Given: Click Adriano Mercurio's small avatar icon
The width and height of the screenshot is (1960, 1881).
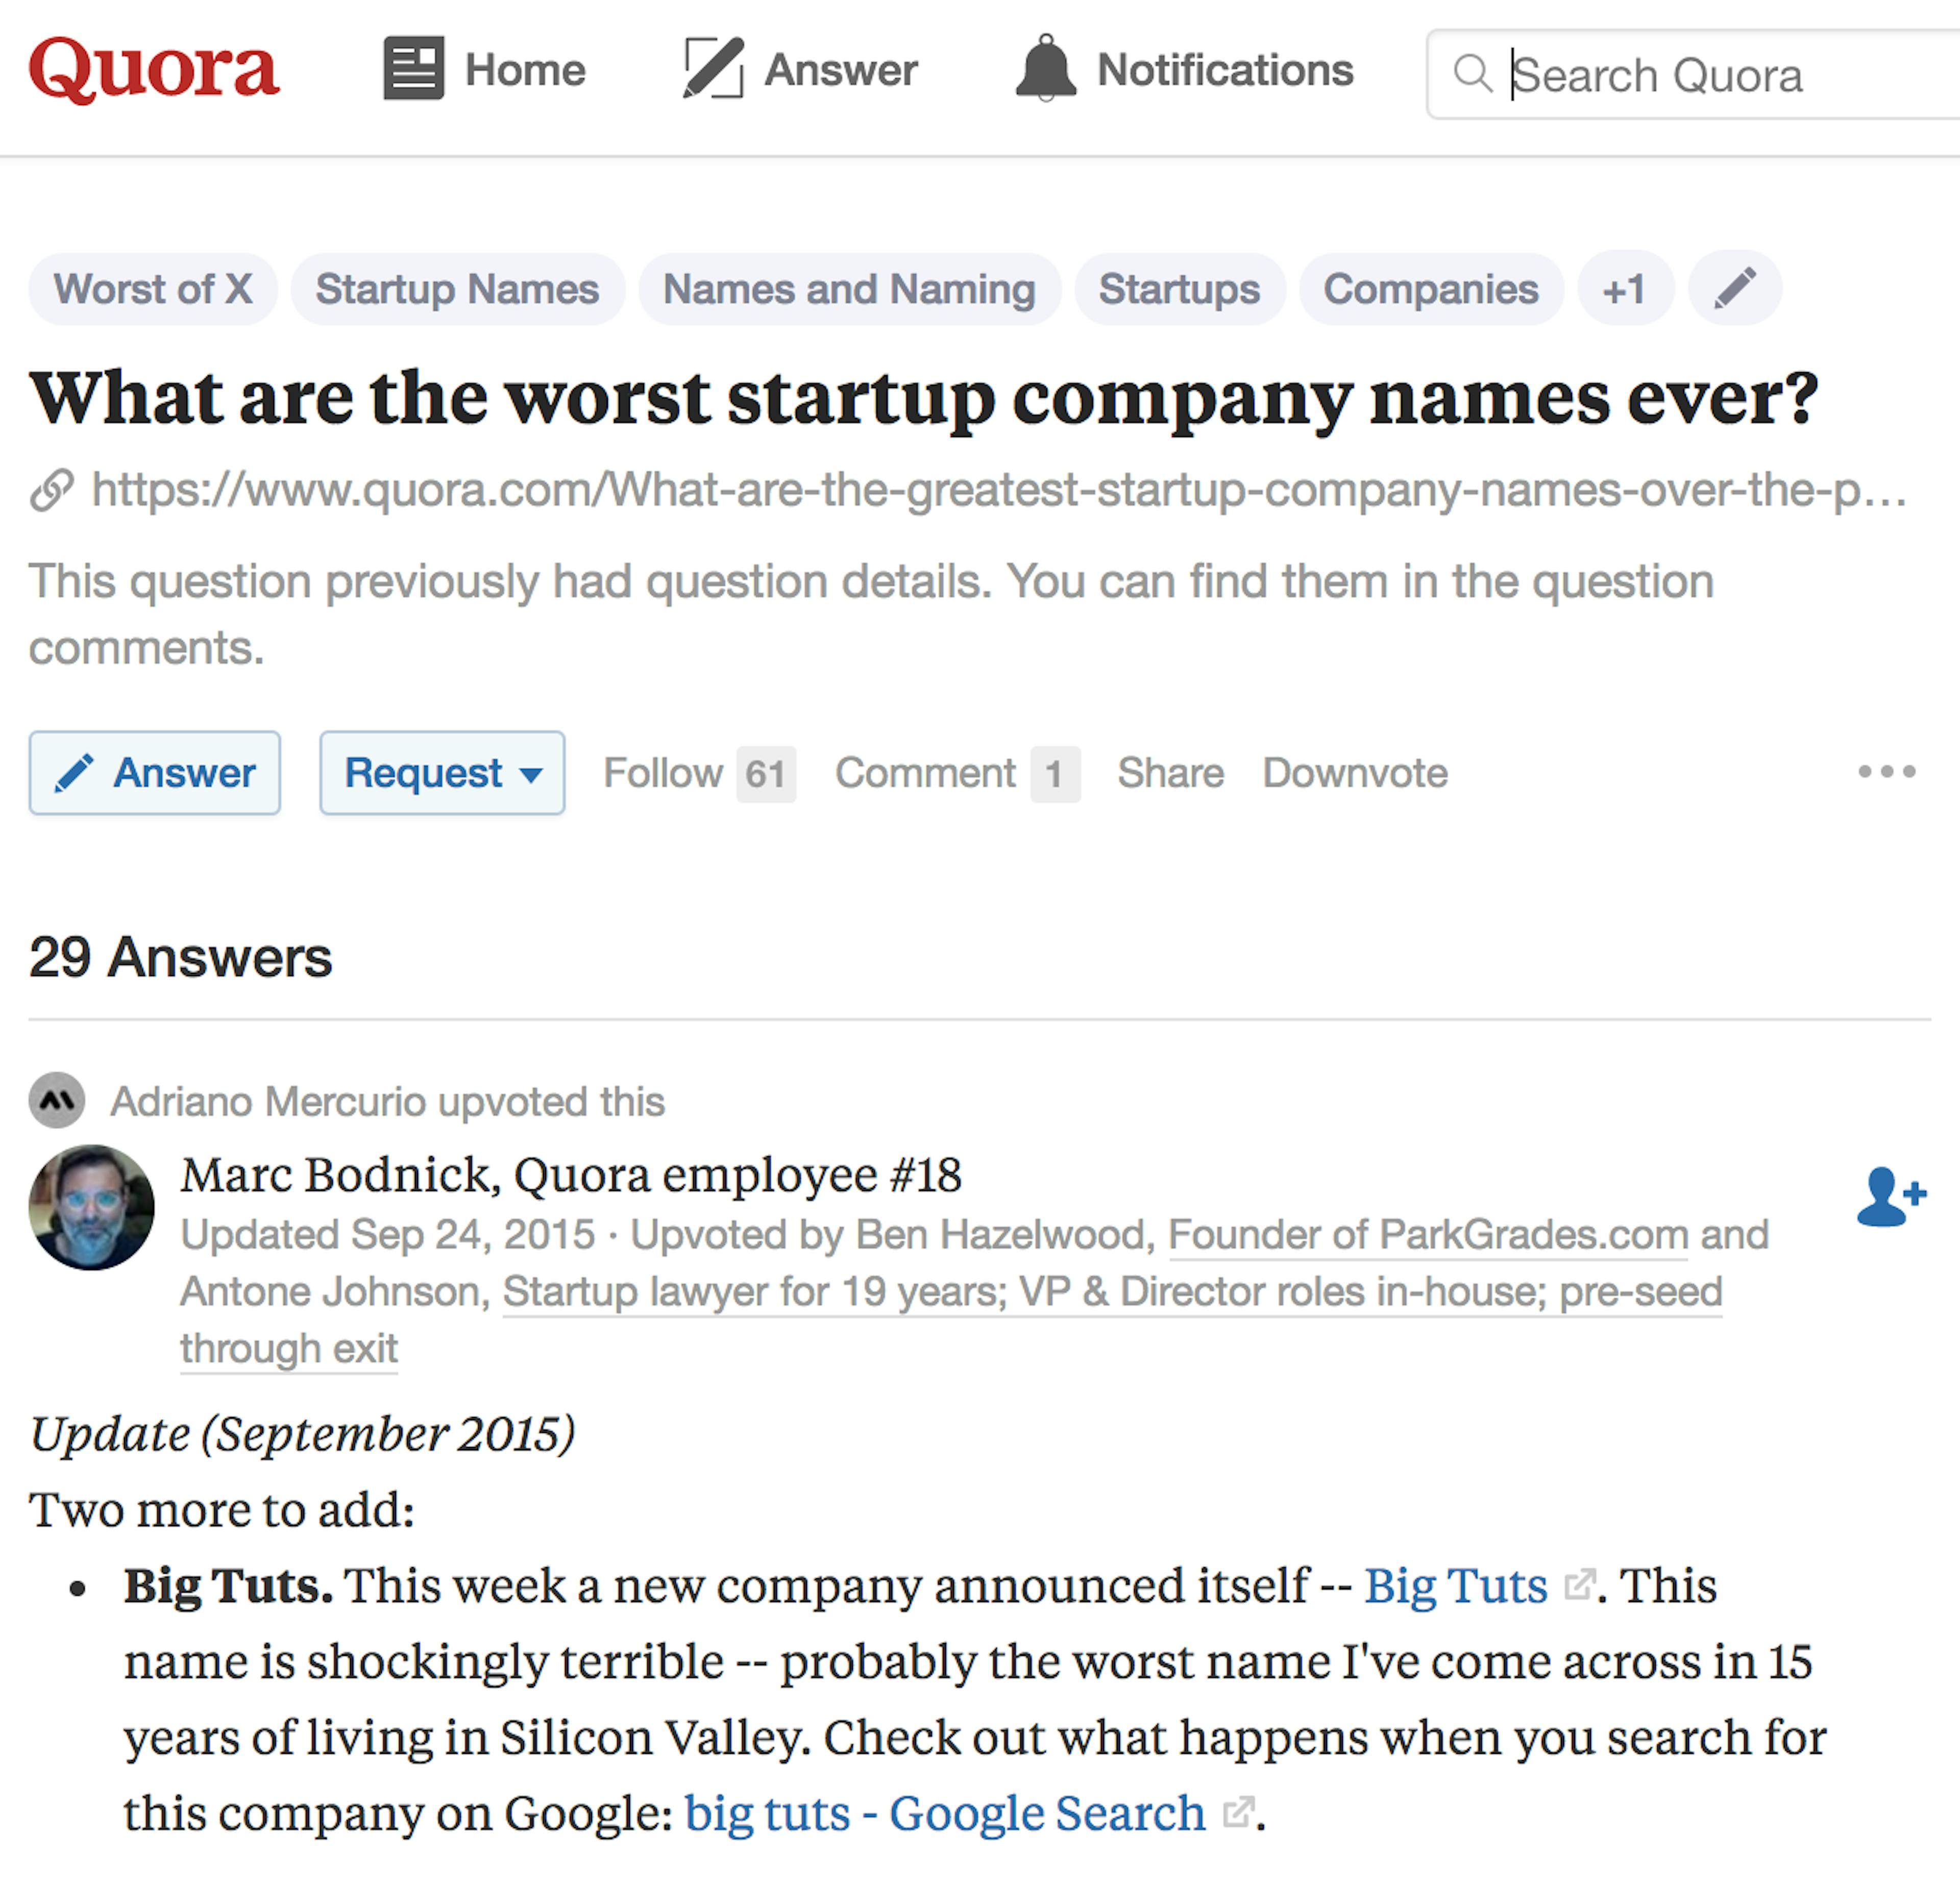Looking at the screenshot, I should pyautogui.click(x=57, y=1101).
